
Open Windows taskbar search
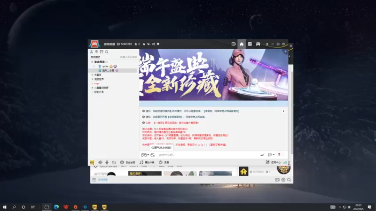click(14, 207)
